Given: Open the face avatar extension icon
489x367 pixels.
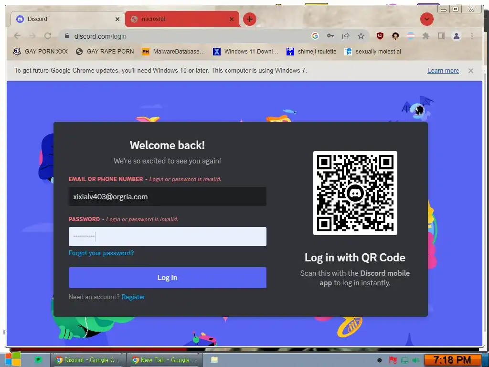Looking at the screenshot, I should [395, 36].
